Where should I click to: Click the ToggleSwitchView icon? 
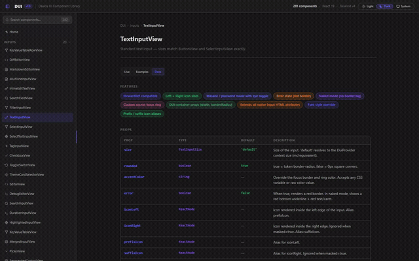click(7, 165)
